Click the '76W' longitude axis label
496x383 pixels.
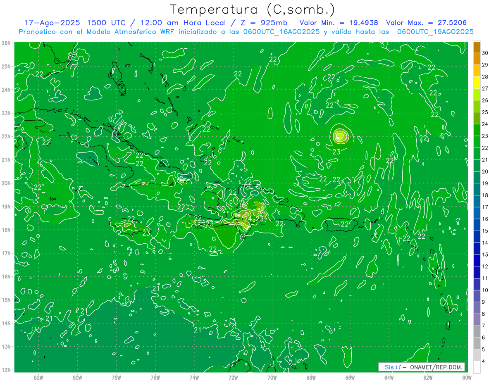click(x=155, y=377)
